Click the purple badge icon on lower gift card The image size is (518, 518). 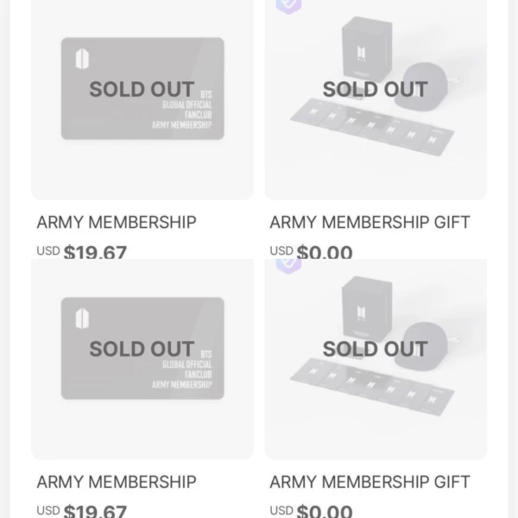pos(288,262)
